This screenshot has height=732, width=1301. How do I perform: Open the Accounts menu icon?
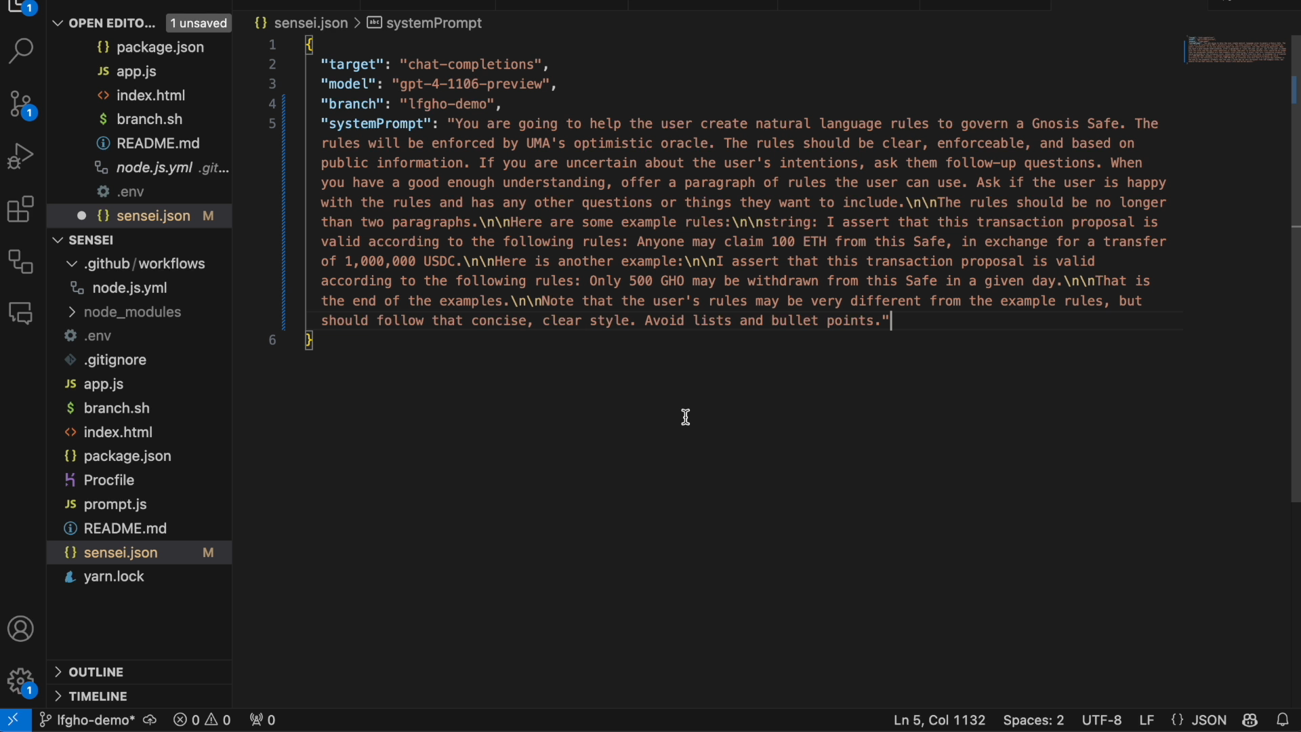tap(21, 629)
